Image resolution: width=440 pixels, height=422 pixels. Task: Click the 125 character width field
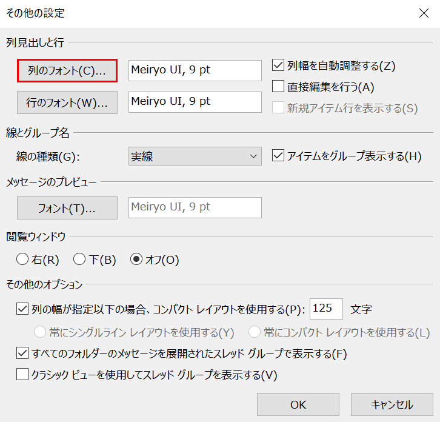(326, 309)
